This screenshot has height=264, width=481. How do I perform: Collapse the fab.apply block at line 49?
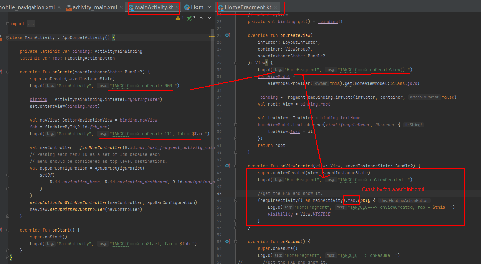[235, 200]
